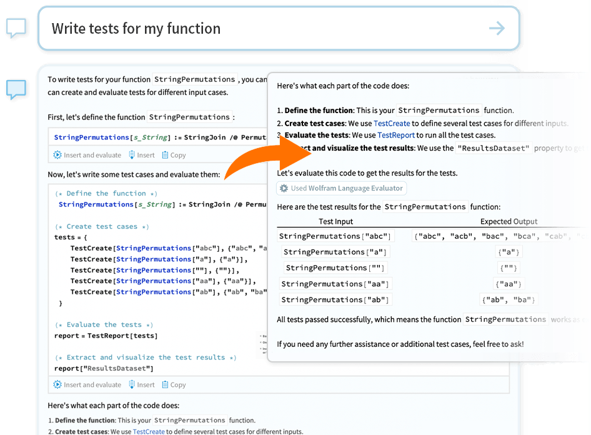Click upper 'Insert and evaluate' gear icon

pos(57,155)
